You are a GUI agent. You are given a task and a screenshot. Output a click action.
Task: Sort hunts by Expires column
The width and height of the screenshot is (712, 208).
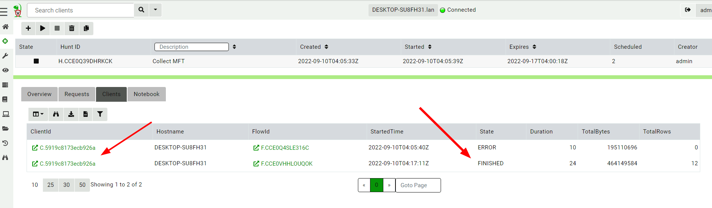[534, 47]
